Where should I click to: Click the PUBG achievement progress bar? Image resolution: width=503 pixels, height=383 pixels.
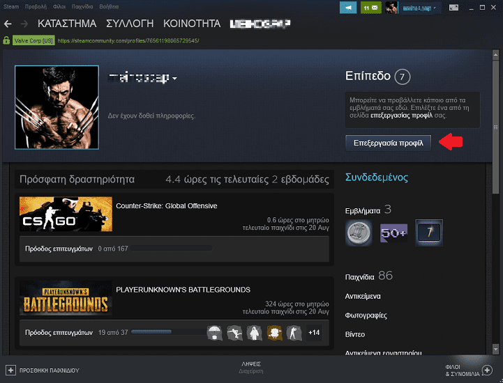167,332
